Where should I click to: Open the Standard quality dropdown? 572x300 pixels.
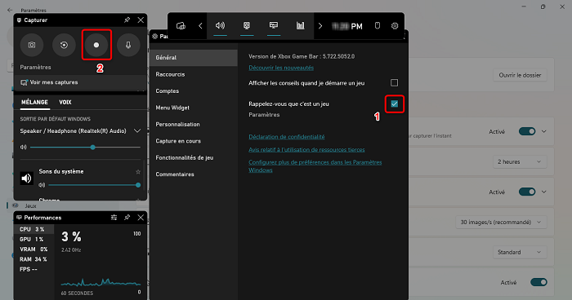pyautogui.click(x=520, y=252)
